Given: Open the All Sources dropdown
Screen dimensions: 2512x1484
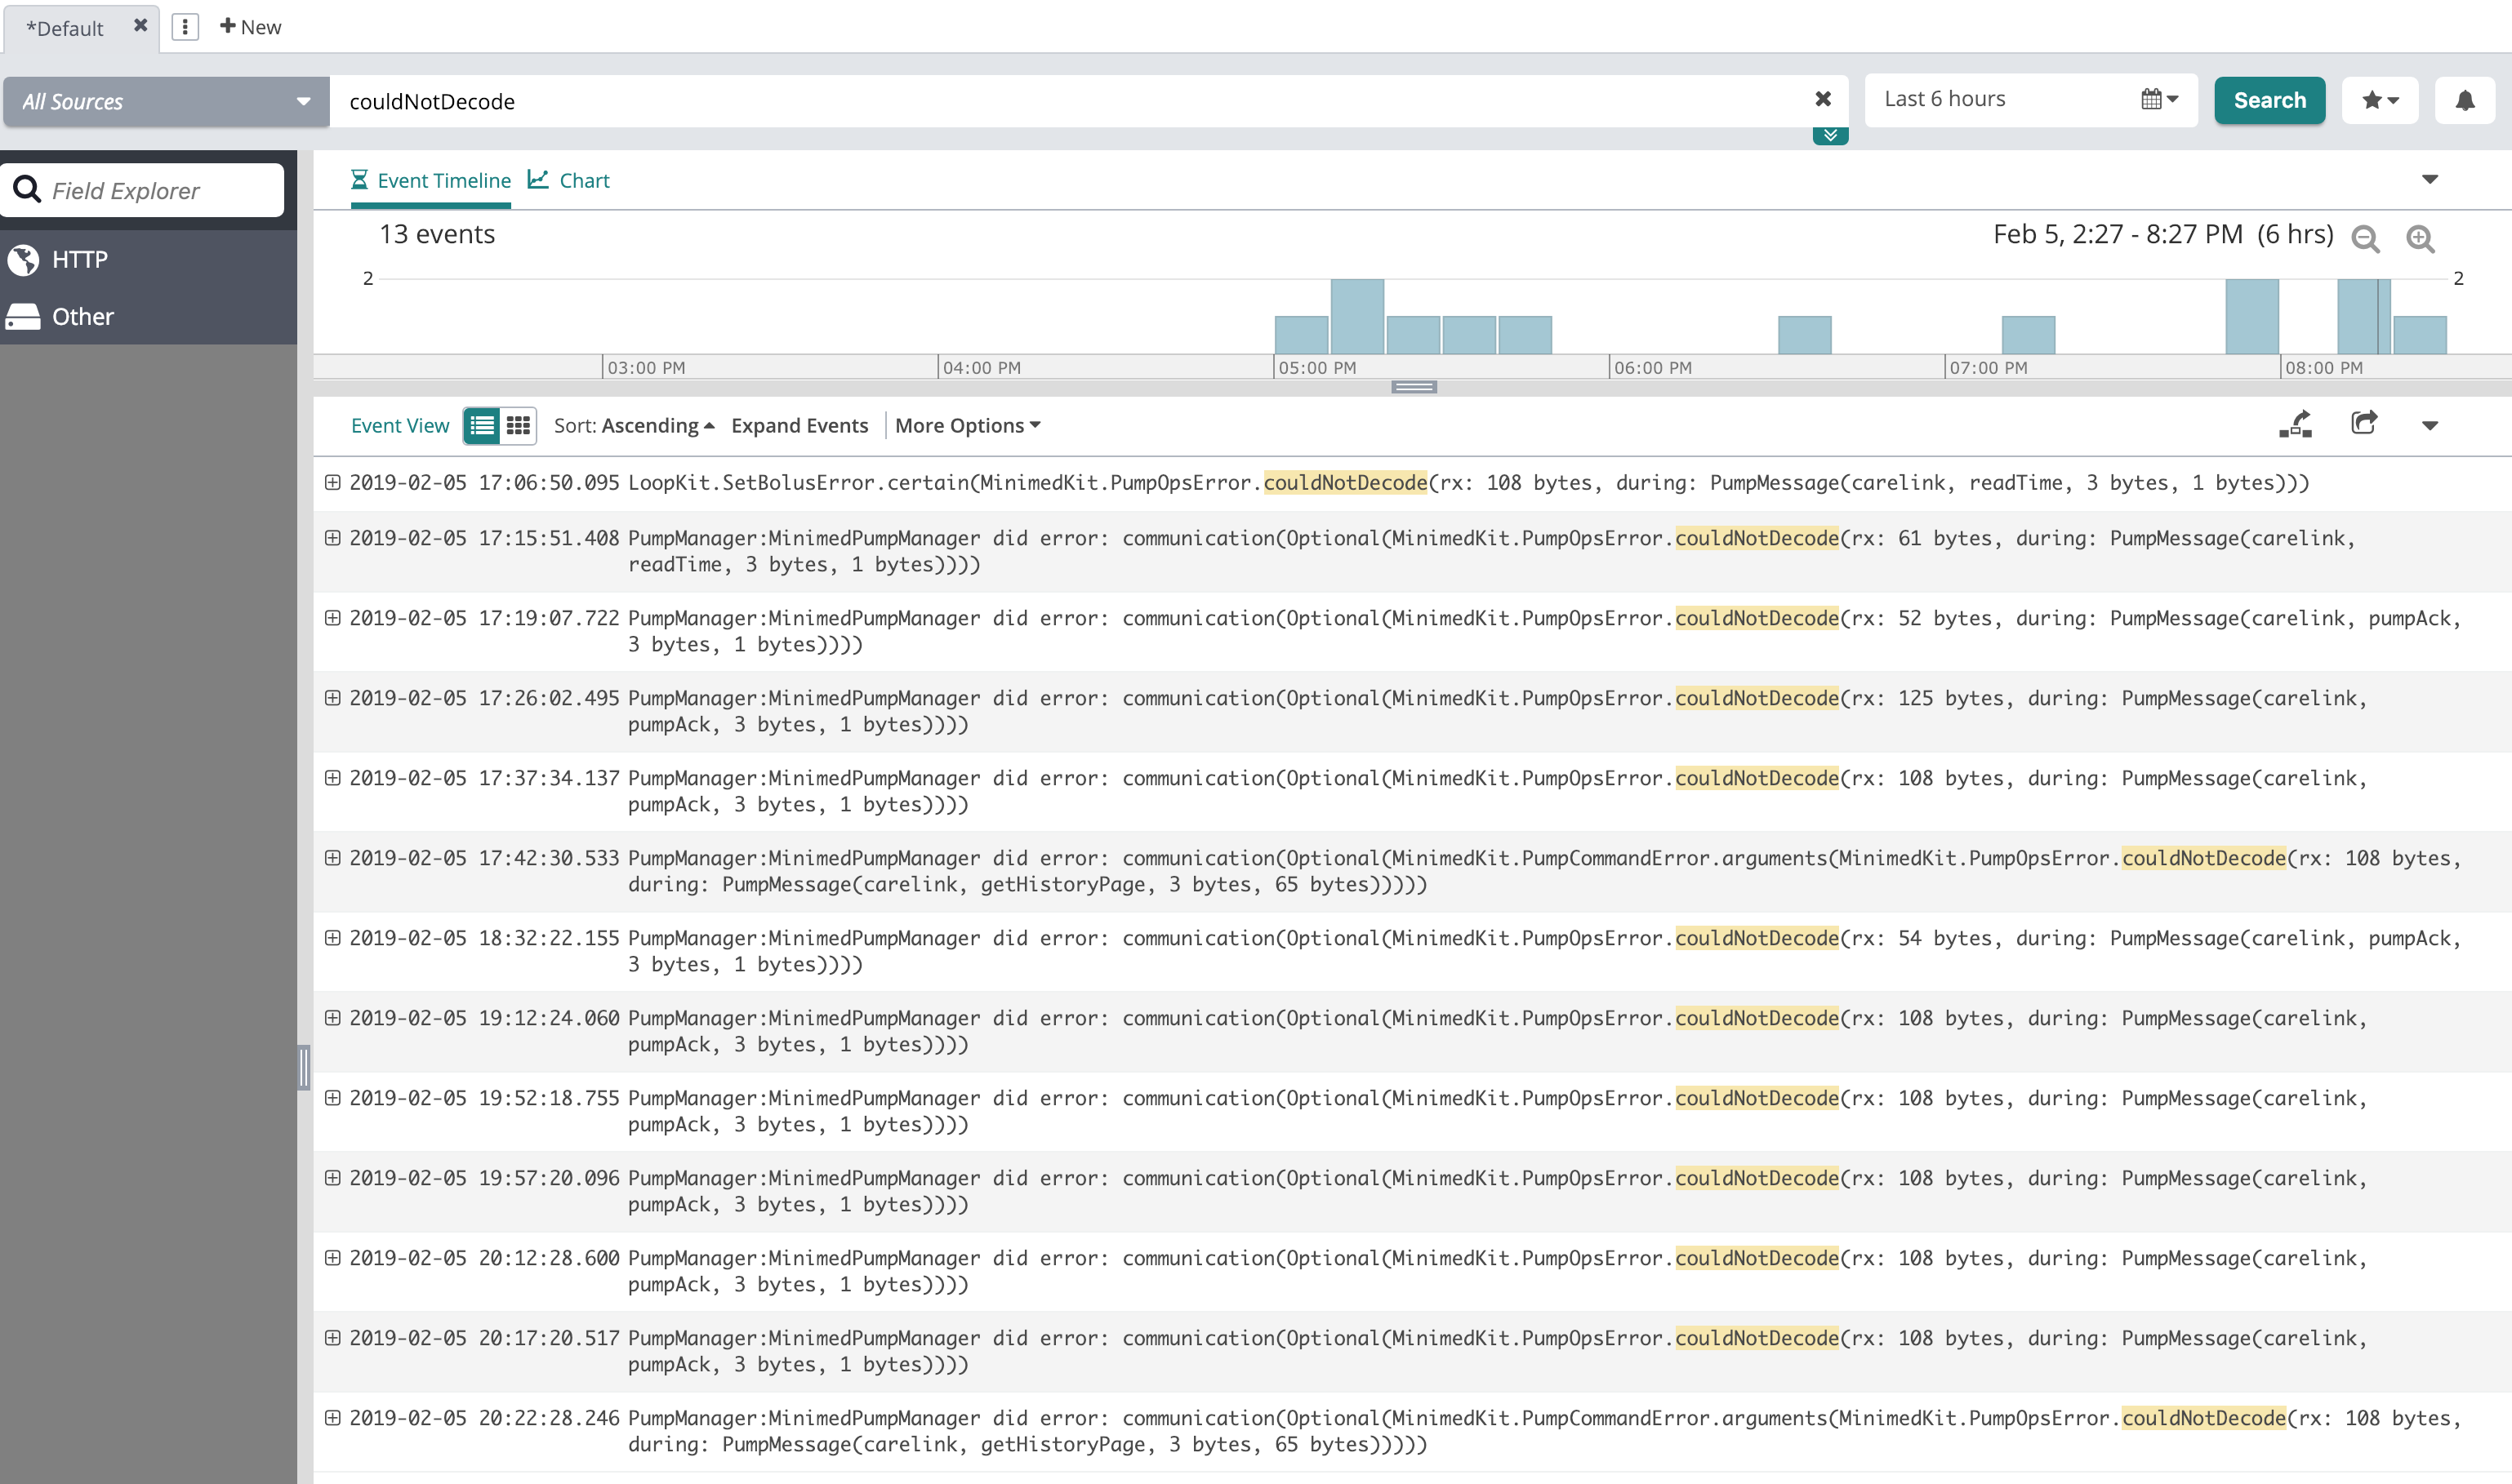Looking at the screenshot, I should coord(166,102).
